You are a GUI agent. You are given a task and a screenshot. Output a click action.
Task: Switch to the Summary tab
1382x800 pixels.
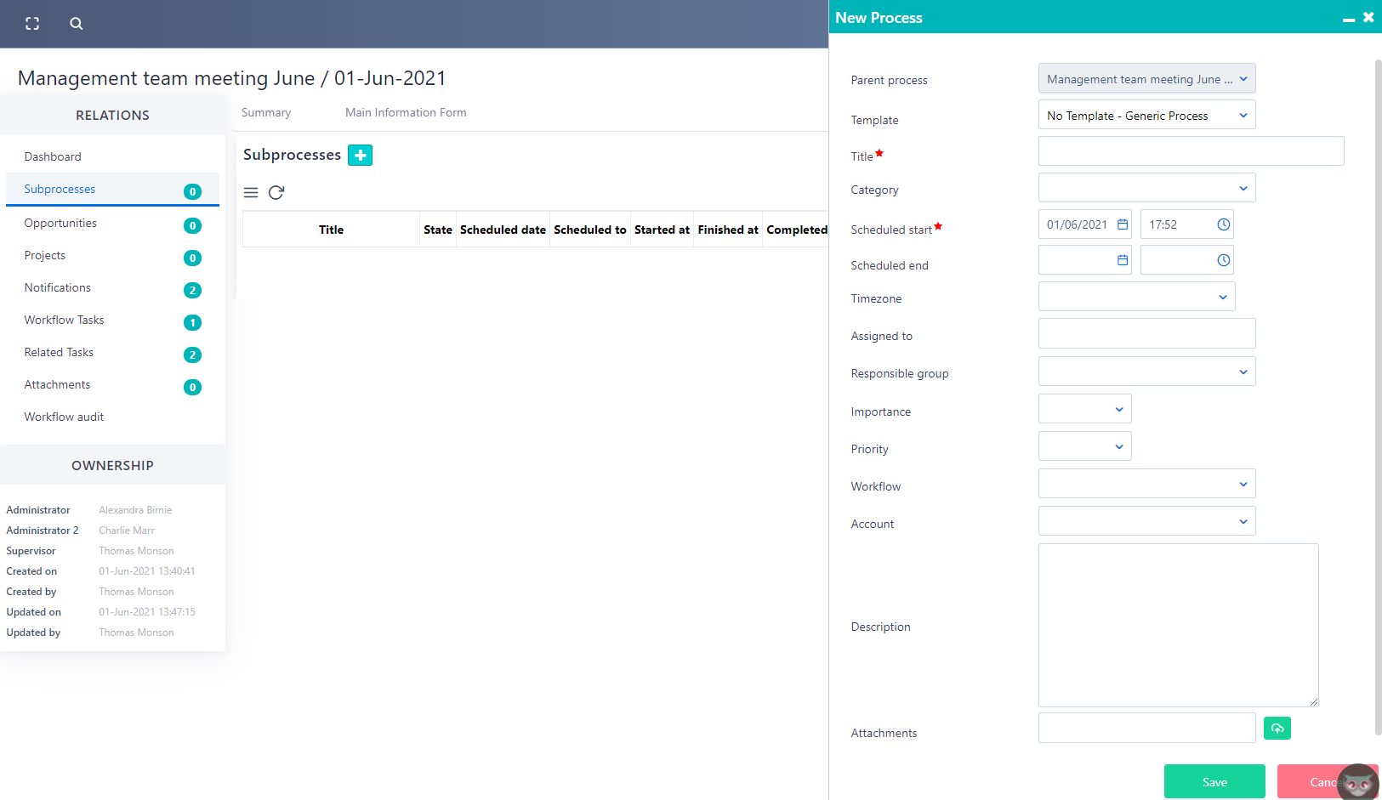pos(266,112)
